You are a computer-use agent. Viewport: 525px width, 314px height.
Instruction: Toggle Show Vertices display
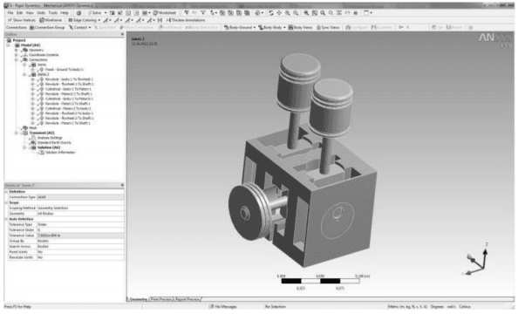pos(22,20)
